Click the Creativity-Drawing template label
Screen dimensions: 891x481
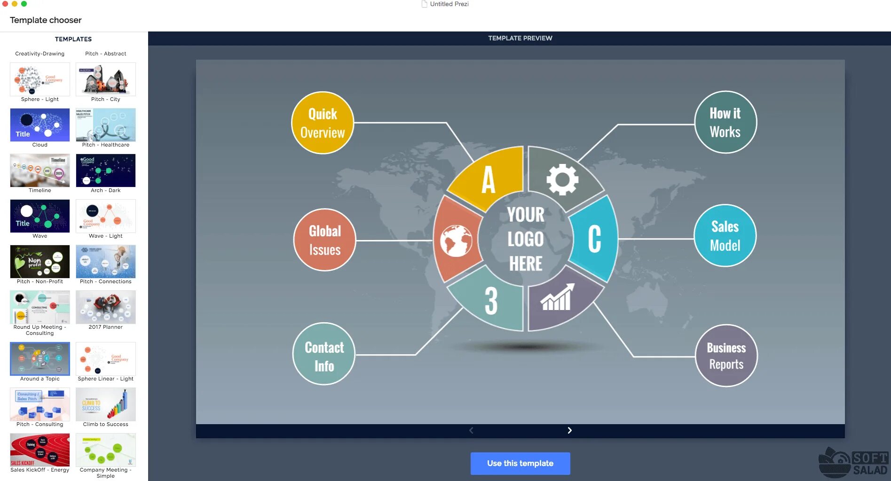click(40, 54)
